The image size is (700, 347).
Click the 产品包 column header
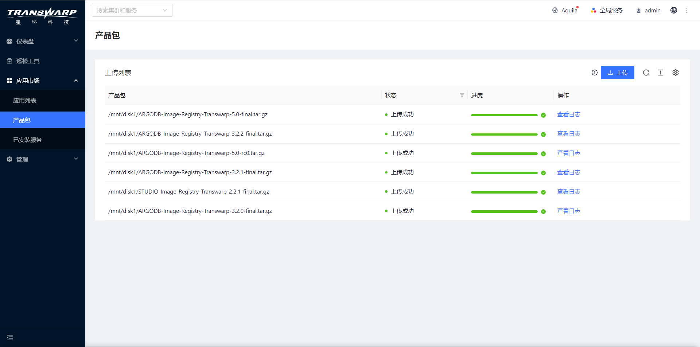point(117,95)
